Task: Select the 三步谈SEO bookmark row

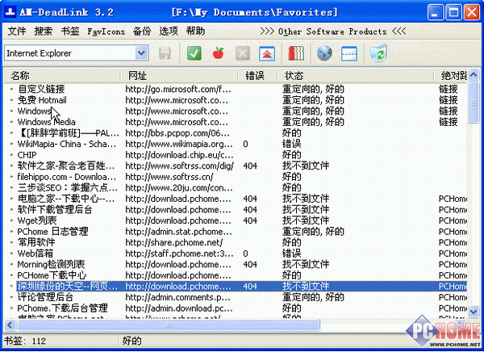Action: [x=236, y=188]
